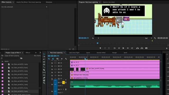Toggle Snap in the timeline header

53,59
